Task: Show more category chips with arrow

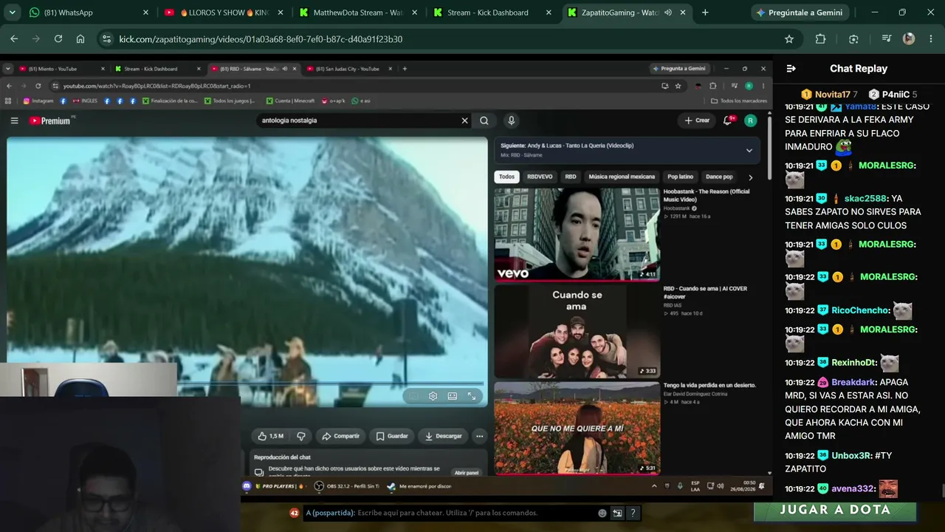Action: 750,177
